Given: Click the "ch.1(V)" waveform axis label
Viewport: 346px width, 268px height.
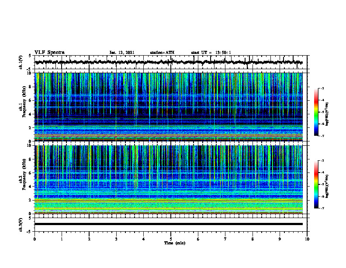Looking at the screenshot, I should (x=21, y=62).
